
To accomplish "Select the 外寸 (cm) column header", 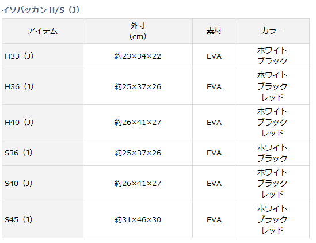I will (x=138, y=31).
